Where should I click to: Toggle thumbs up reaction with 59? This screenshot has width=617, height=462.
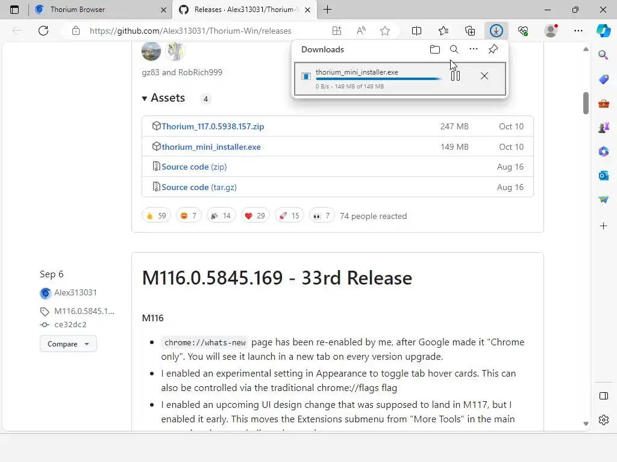coord(156,216)
